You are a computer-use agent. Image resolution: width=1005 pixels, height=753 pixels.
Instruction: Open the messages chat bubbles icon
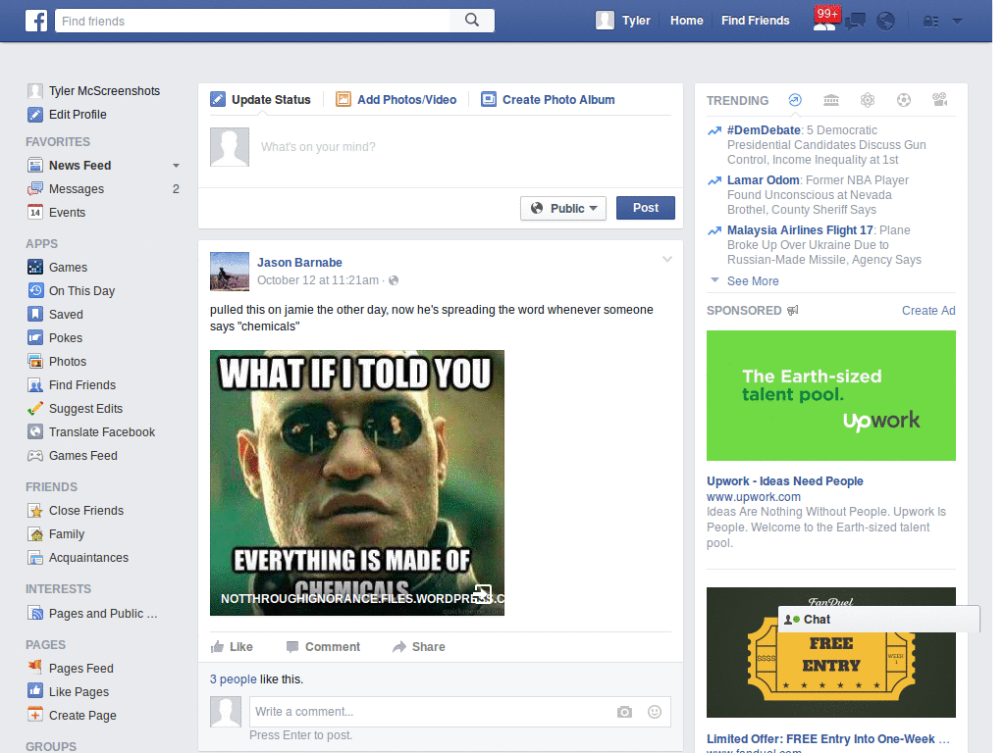855,22
